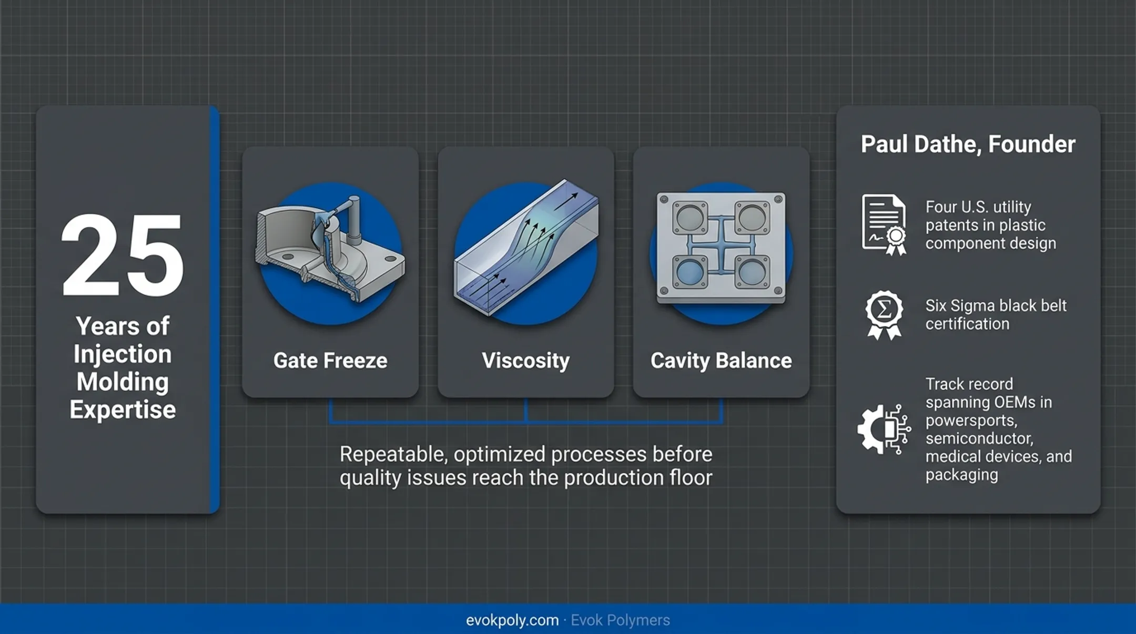Click Evok Polymers text in footer
The width and height of the screenshot is (1136, 634).
[x=621, y=620]
